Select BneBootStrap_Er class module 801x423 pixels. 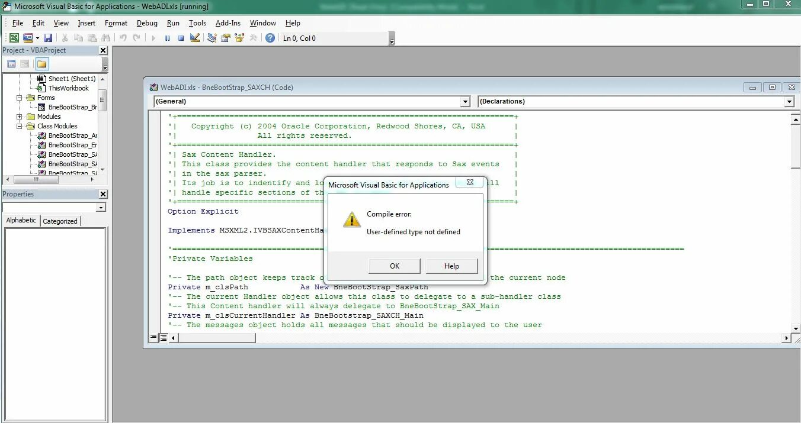[x=73, y=145]
